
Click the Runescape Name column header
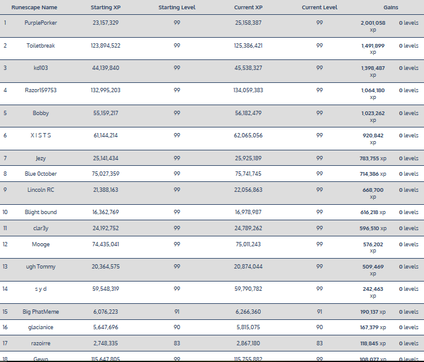tap(34, 7)
